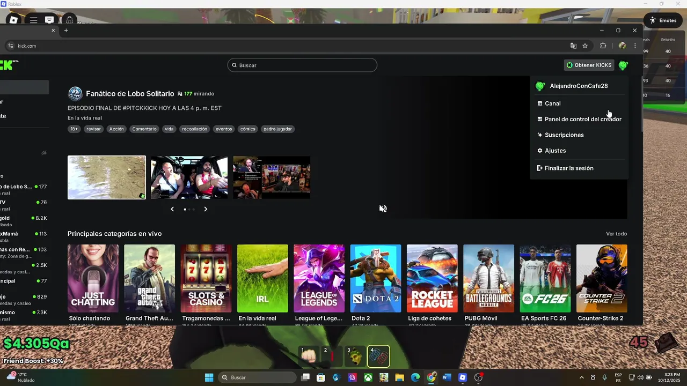This screenshot has width=687, height=386.
Task: Open Fanático de Lobo Solitario channel name
Action: (130, 94)
